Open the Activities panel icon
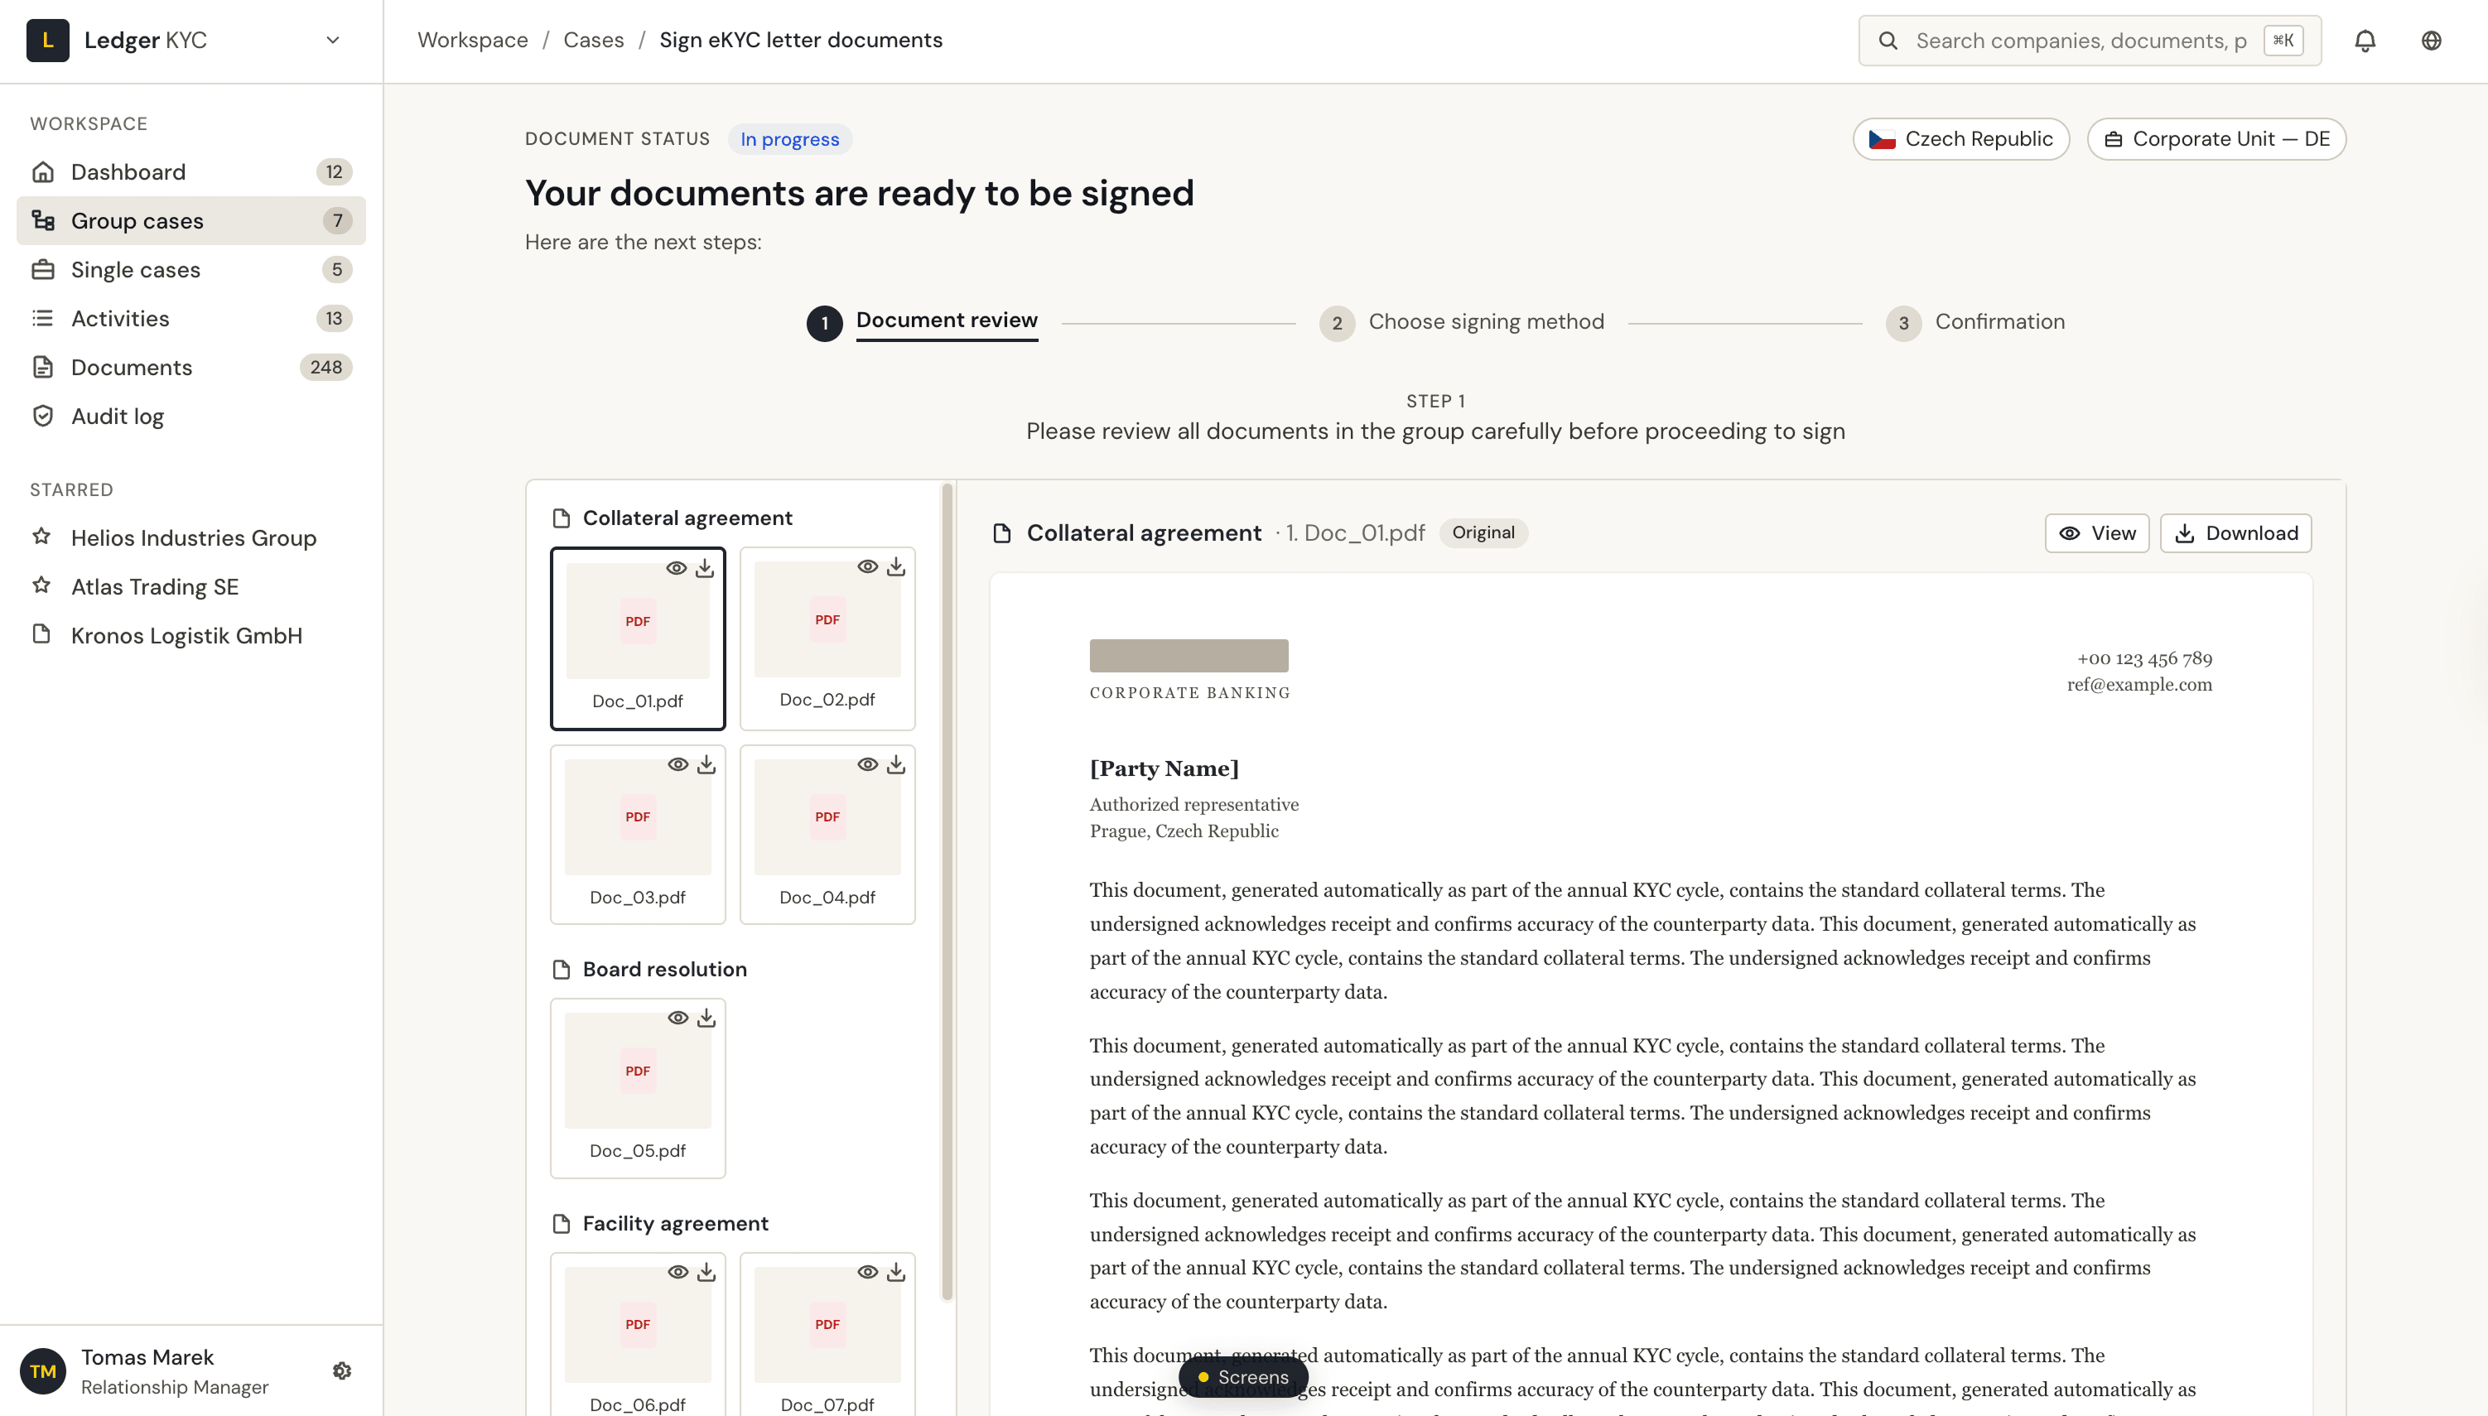2488x1416 pixels. click(44, 318)
